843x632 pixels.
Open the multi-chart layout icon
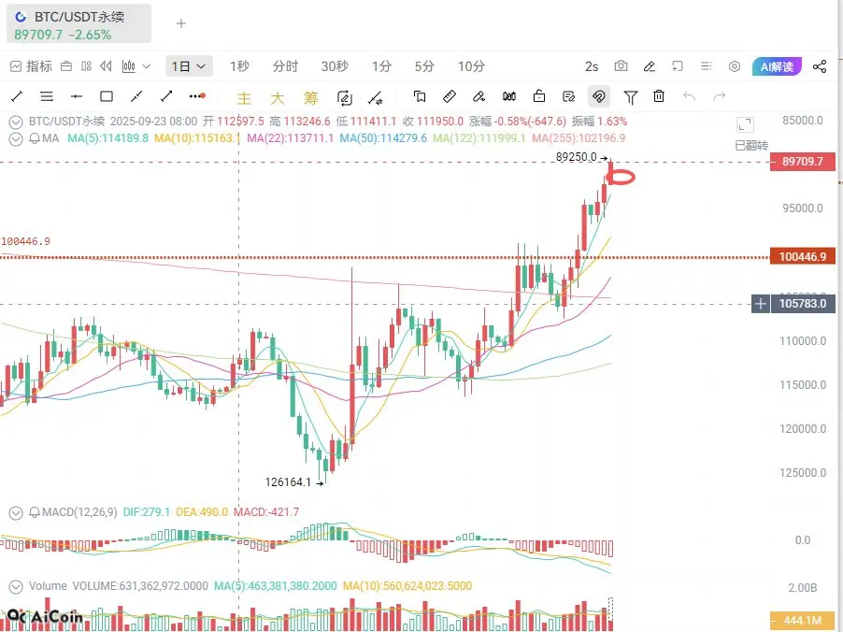click(x=86, y=66)
